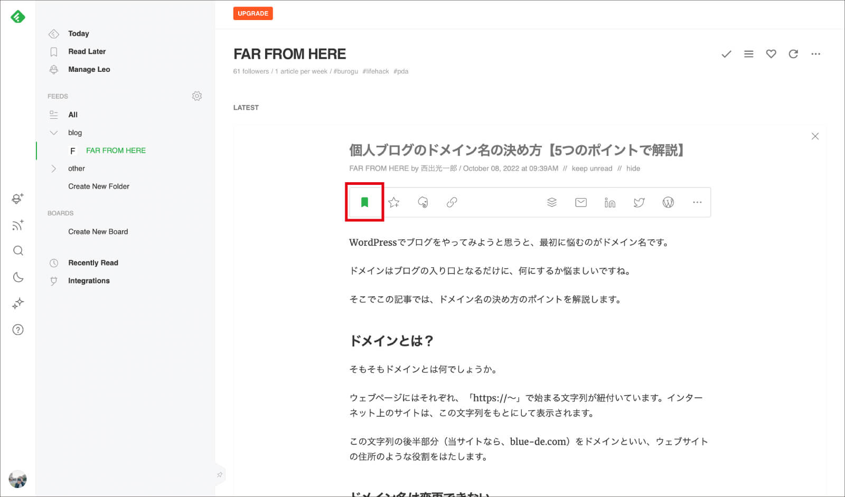Click the Leo add icon in left rail

pyautogui.click(x=18, y=199)
